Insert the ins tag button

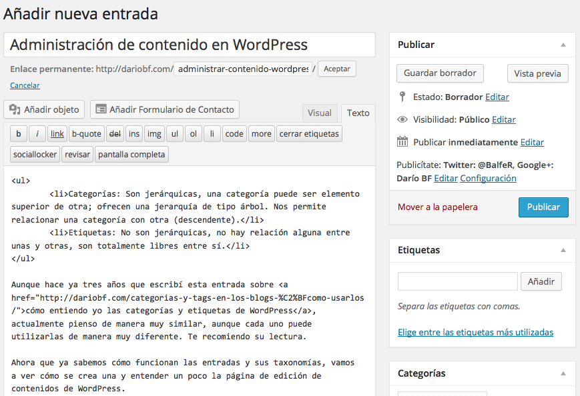[134, 134]
